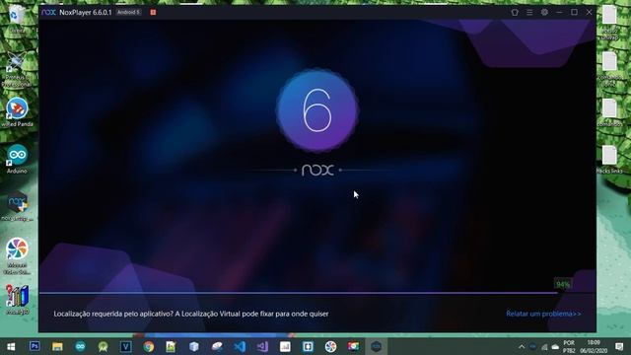This screenshot has width=631, height=355.
Task: Open Arduino IDE from the taskbar
Action: coord(81,346)
